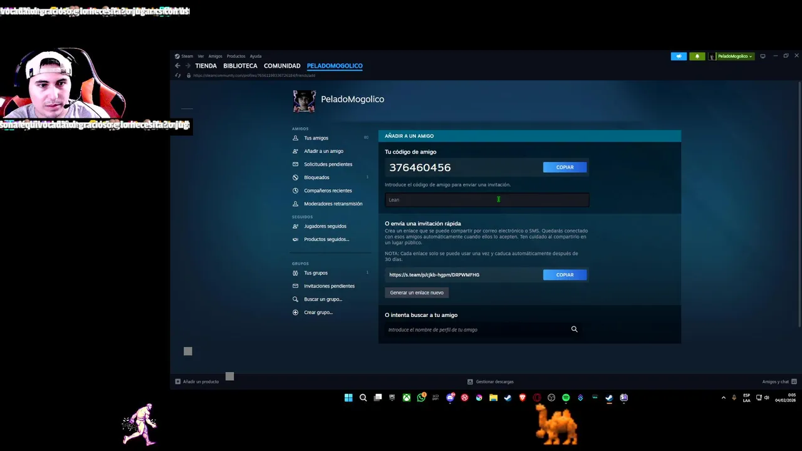This screenshot has height=451, width=802.
Task: Open Crear grupo
Action: (318, 313)
